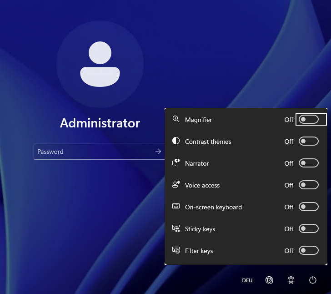Viewport: 331px width, 294px height.
Task: Open the power options icon
Action: tap(313, 280)
